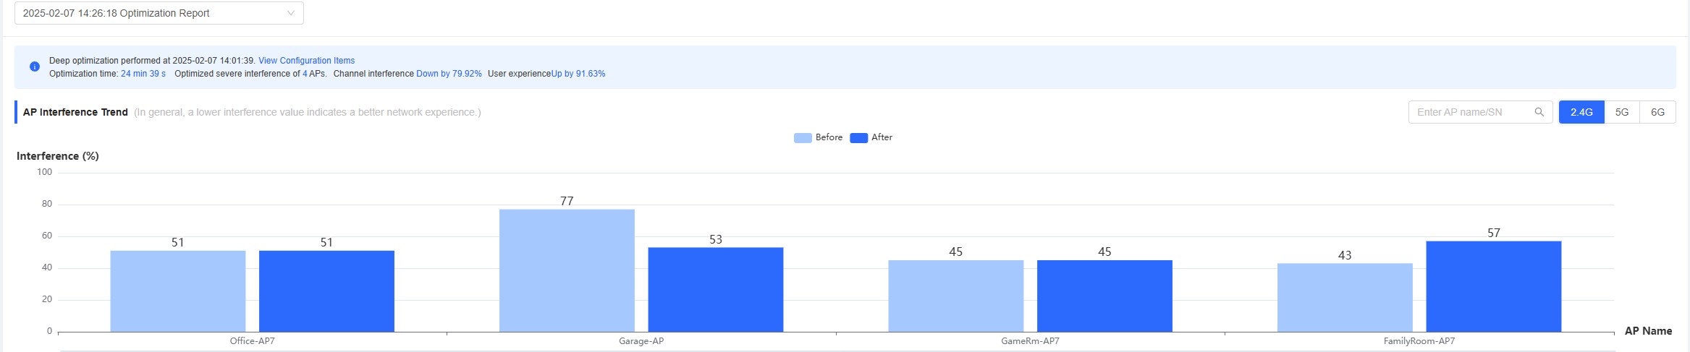The image size is (1690, 352).
Task: Toggle the Before legend swatch
Action: pyautogui.click(x=803, y=137)
